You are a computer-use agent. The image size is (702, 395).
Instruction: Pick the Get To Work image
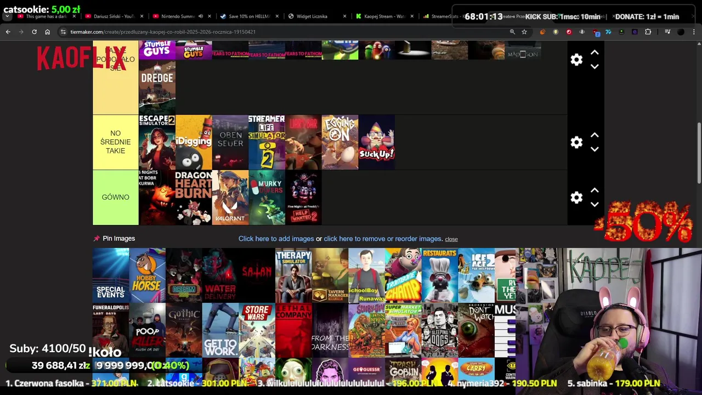coord(220,330)
